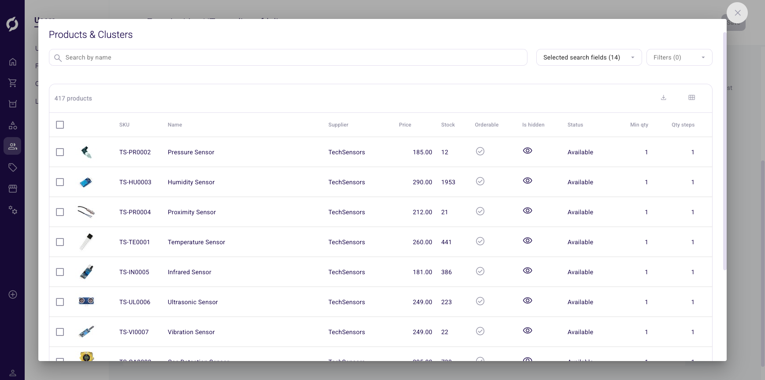The width and height of the screenshot is (765, 380).
Task: Open the home icon in the sidebar
Action: click(13, 62)
